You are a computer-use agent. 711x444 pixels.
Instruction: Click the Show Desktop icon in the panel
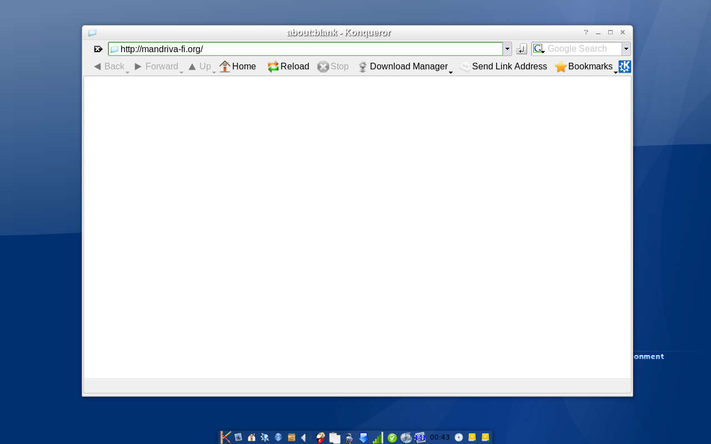(238, 437)
